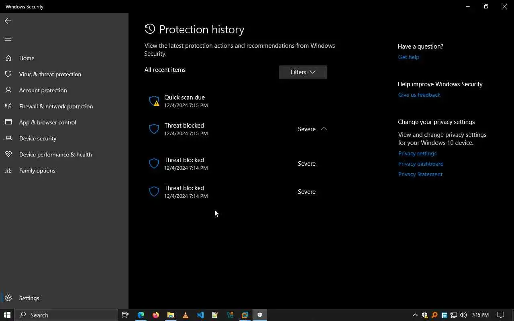Open Task View from taskbar

[x=125, y=315]
